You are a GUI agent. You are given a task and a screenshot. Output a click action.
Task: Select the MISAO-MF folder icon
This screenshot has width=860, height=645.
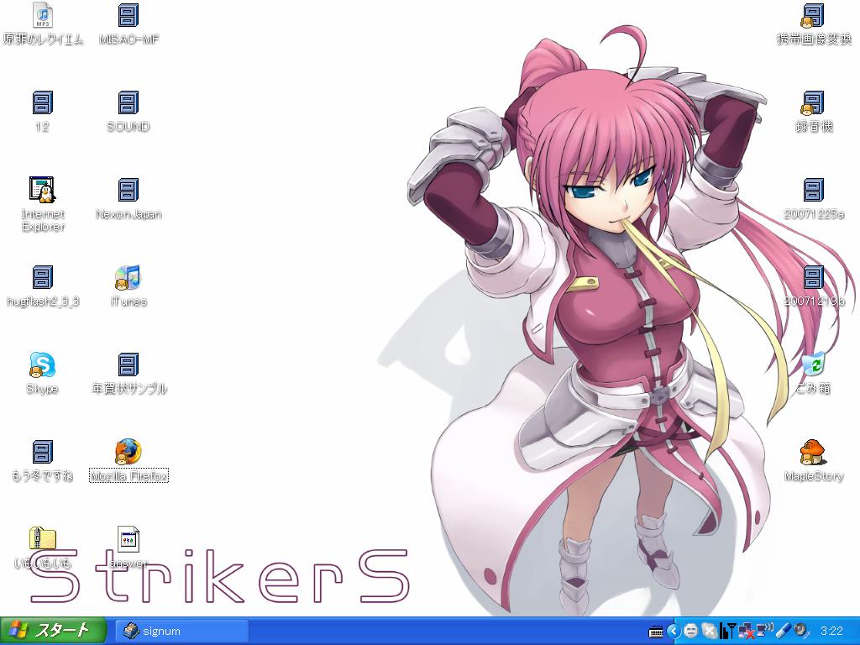click(128, 15)
